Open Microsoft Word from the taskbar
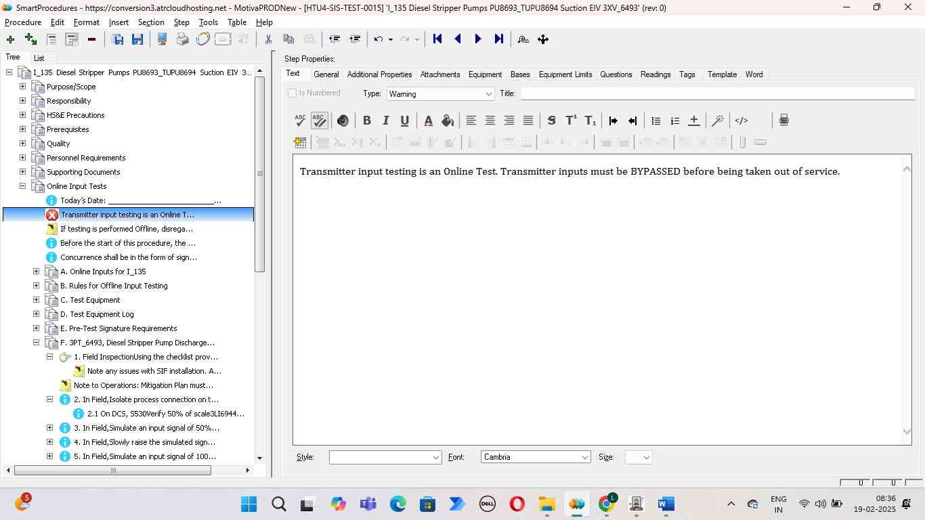The image size is (925, 520). coord(666,504)
